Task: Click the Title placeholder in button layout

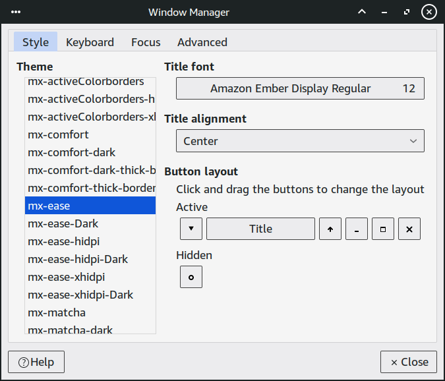Action: pos(260,229)
